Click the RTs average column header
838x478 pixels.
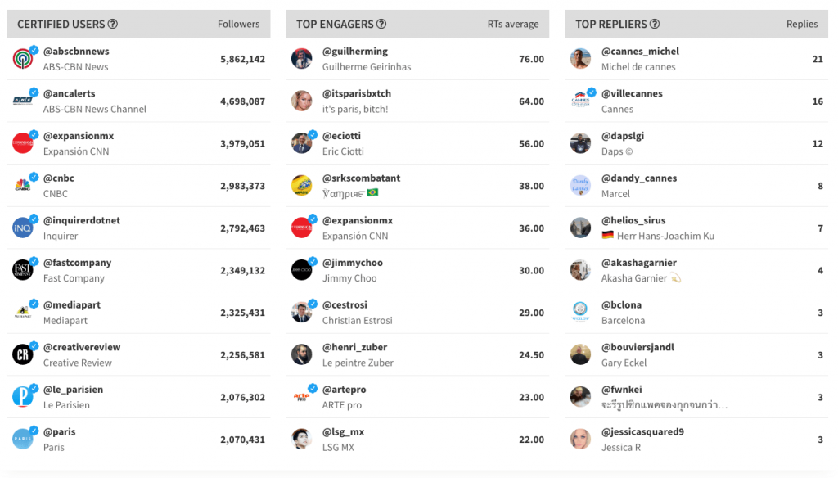coord(513,24)
